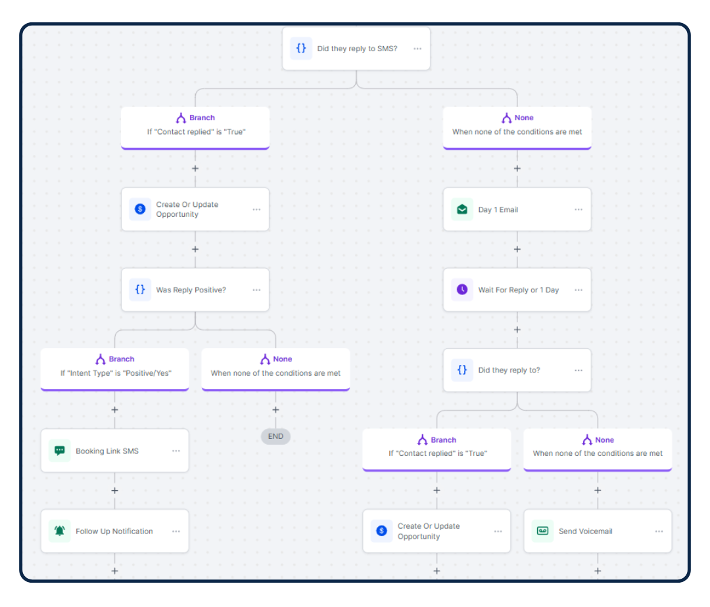Screen dimensions: 710x607
Task: Add a step above the Day 1 Email node
Action: 517,169
